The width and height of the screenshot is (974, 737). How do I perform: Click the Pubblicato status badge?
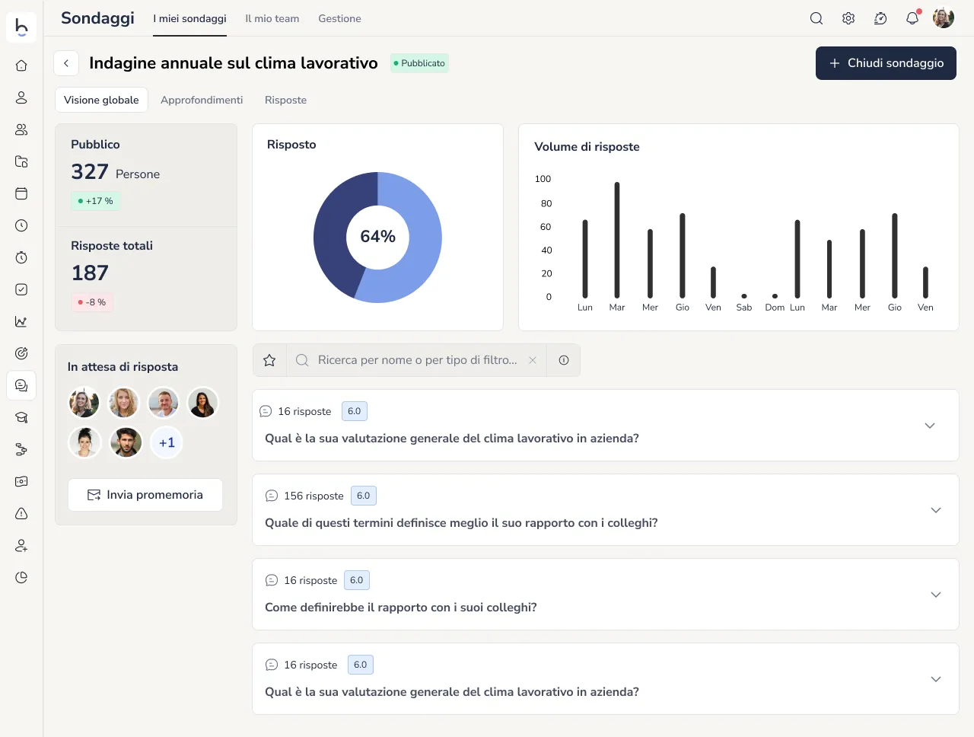(419, 63)
